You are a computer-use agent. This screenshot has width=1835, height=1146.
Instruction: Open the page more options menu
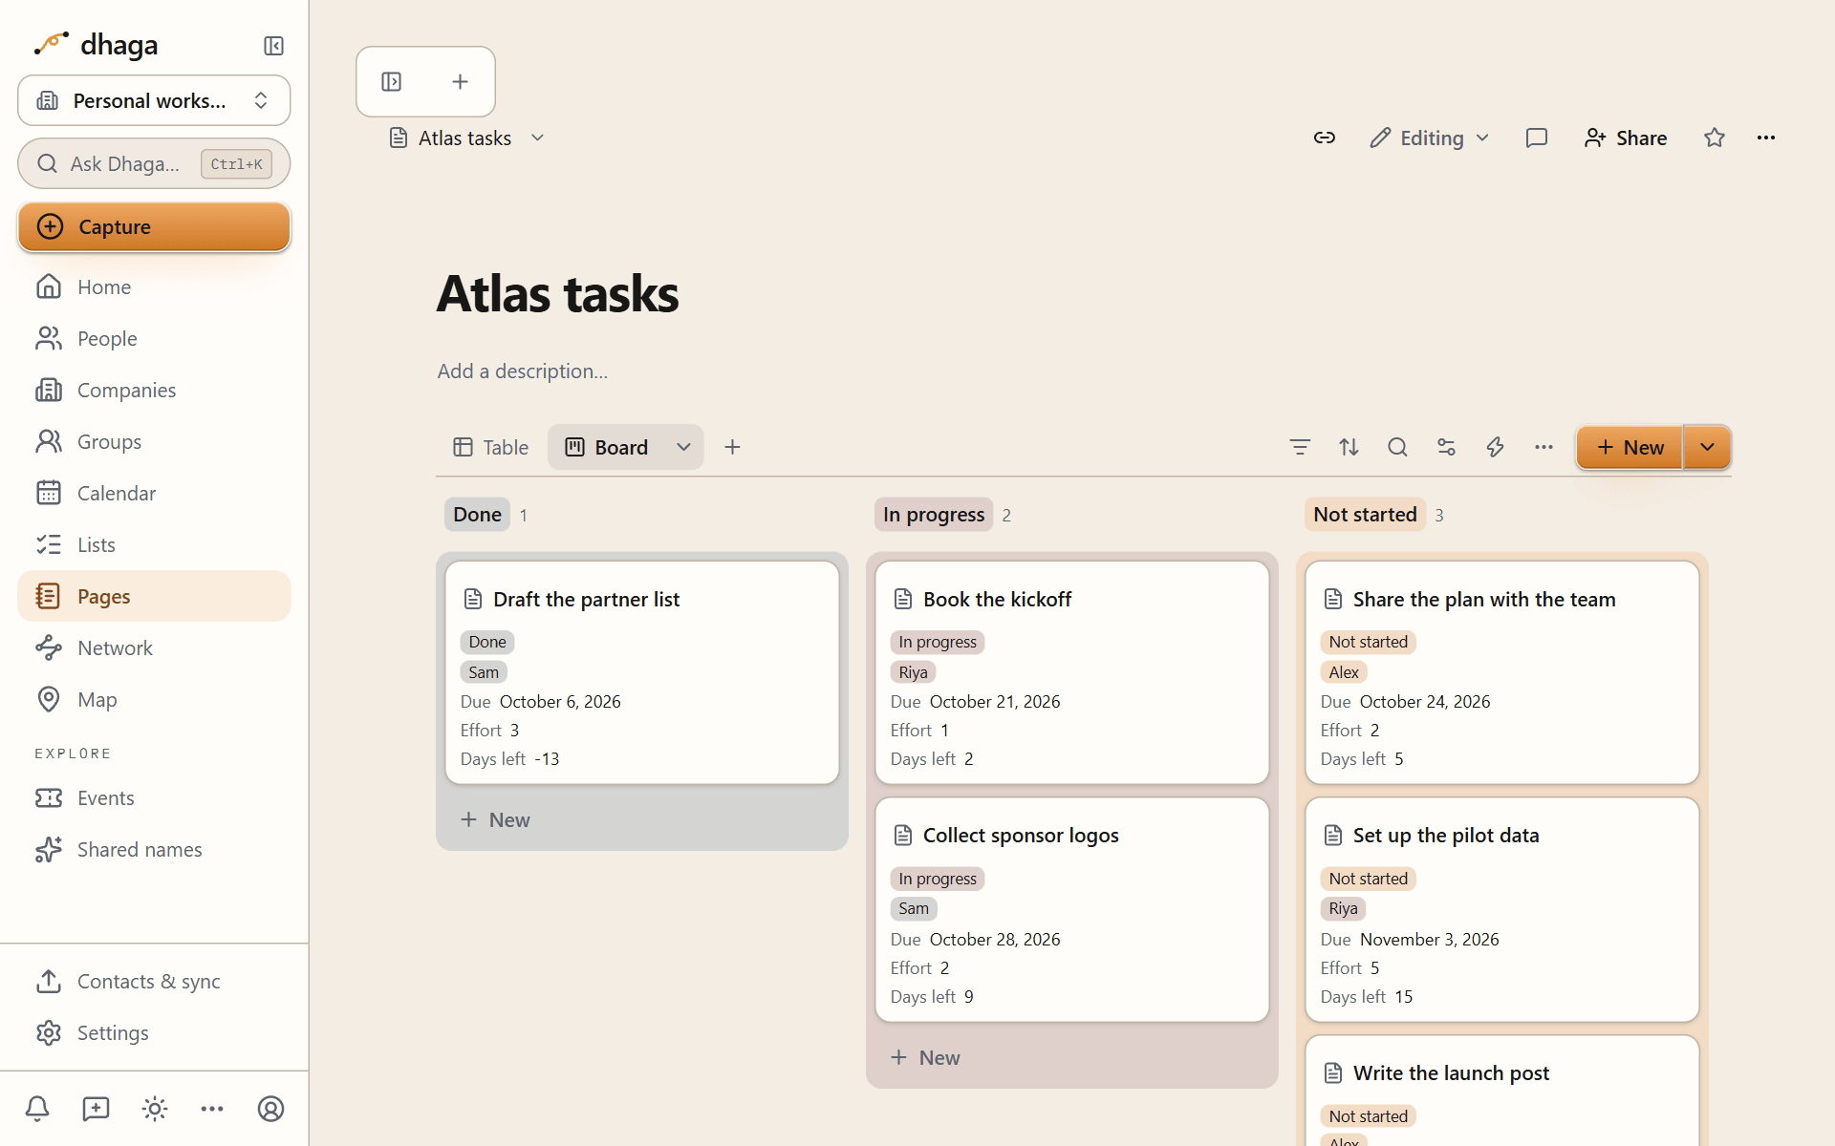click(x=1766, y=138)
